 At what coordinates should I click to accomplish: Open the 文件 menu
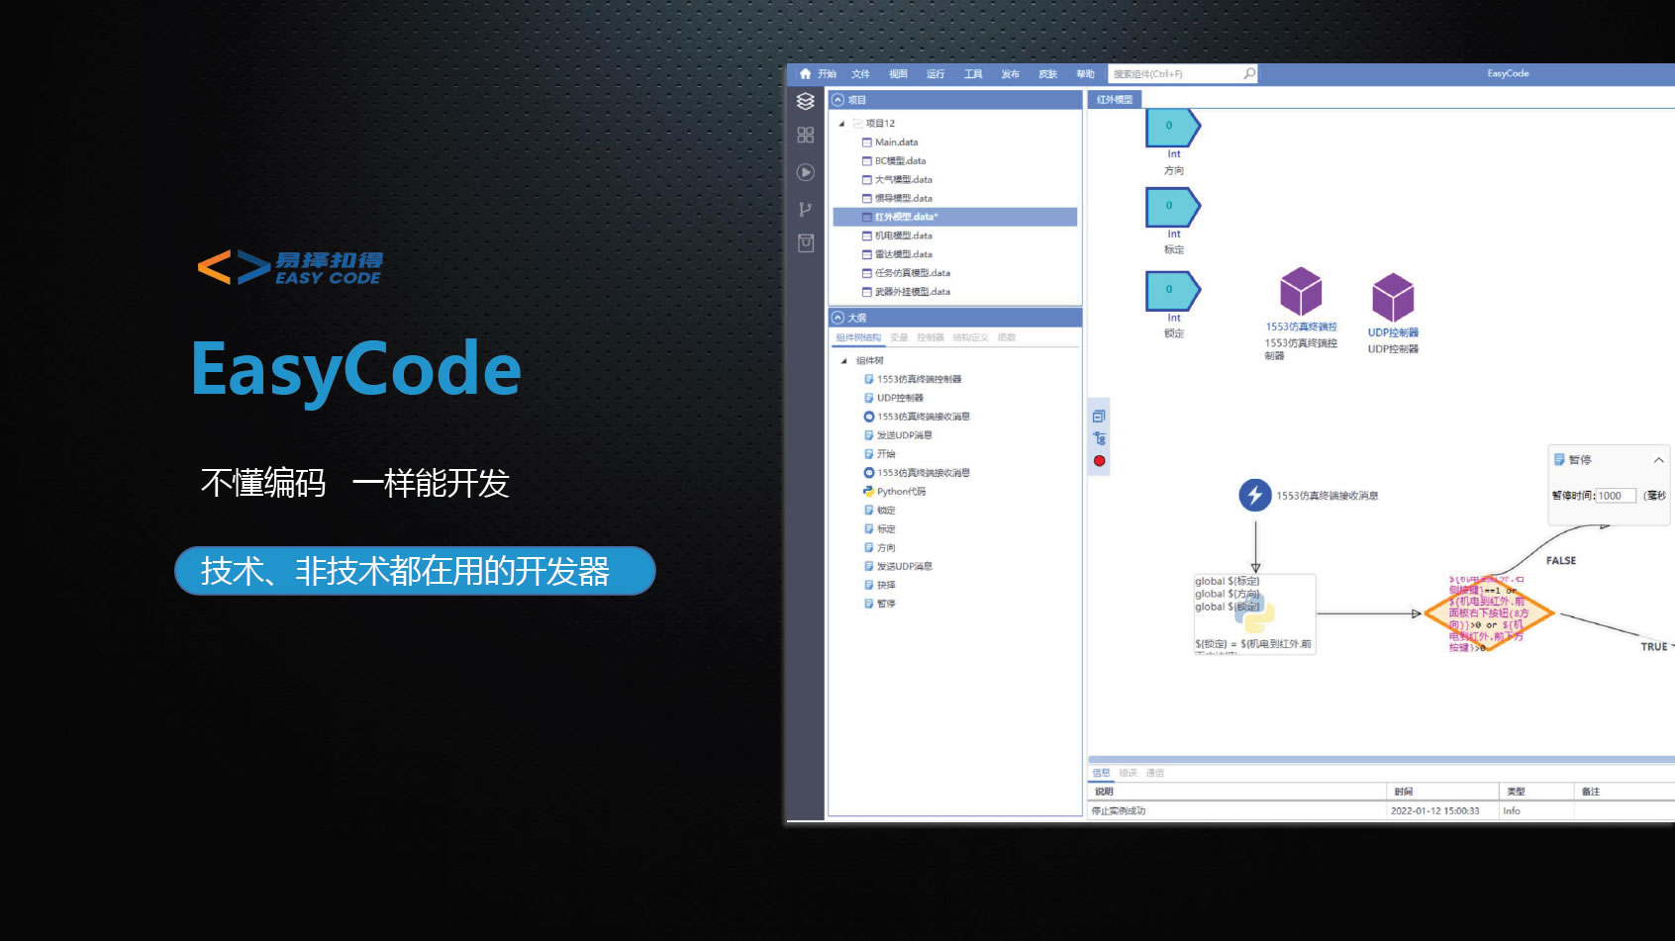pyautogui.click(x=860, y=74)
